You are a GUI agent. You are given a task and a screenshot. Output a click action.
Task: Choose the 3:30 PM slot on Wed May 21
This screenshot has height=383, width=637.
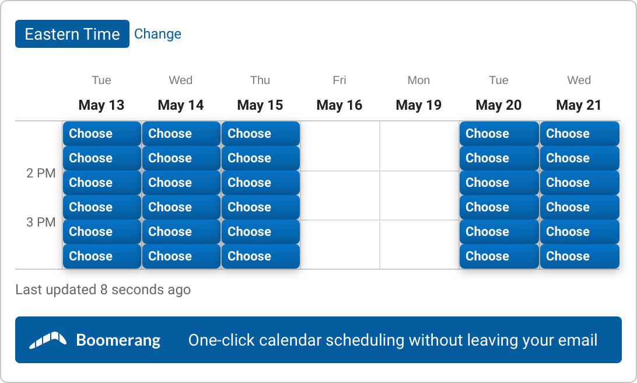click(579, 256)
